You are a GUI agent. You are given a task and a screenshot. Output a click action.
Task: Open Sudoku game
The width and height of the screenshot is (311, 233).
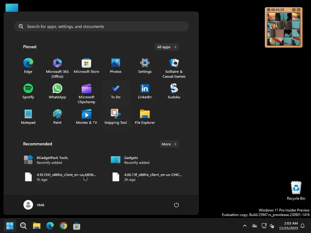(x=174, y=91)
